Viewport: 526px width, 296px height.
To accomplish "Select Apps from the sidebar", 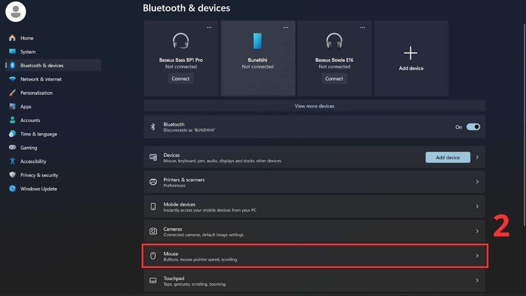I will [x=25, y=107].
